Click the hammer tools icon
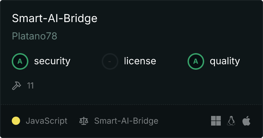Screen dimensions: 263x138 (x=17, y=86)
